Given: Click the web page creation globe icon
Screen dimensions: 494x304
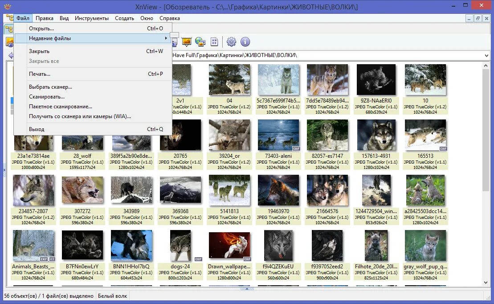Looking at the screenshot, I should coord(200,41).
